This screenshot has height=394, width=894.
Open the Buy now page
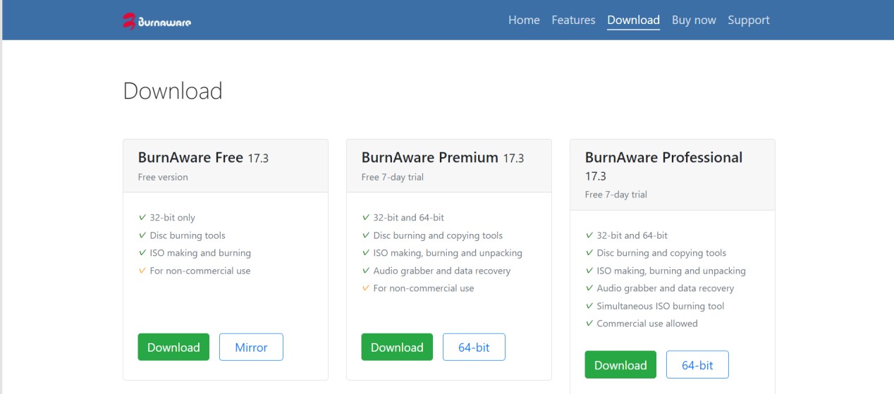(694, 20)
